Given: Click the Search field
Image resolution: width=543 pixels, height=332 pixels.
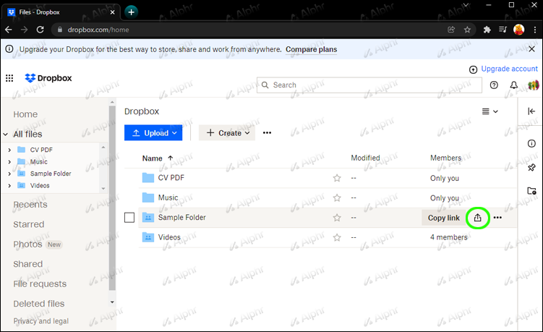Looking at the screenshot, I should (x=369, y=85).
